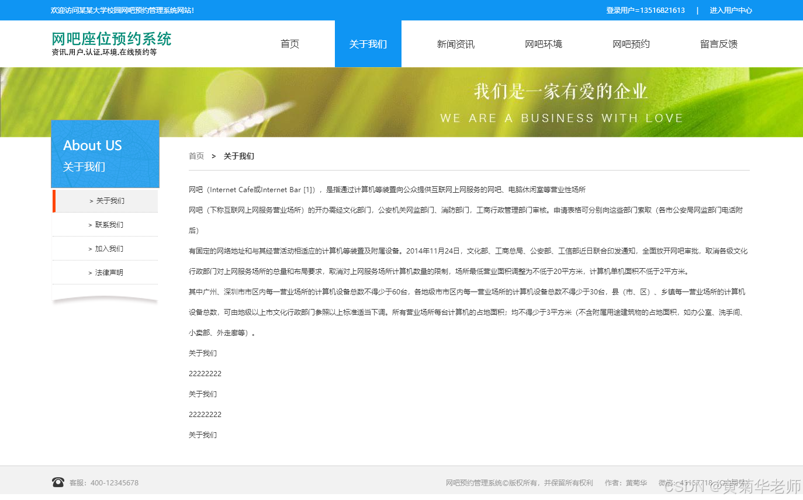
Task: Click 进入用户中心 in the top bar
Action: 731,10
